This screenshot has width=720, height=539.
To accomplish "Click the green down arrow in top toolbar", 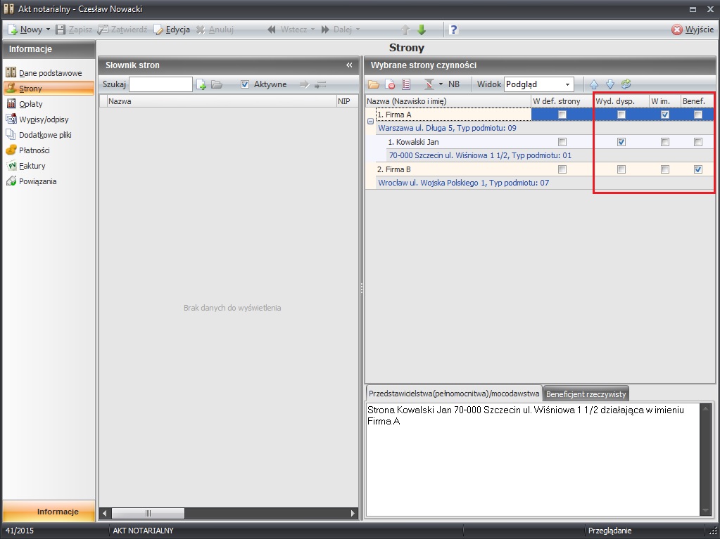I will pyautogui.click(x=422, y=30).
